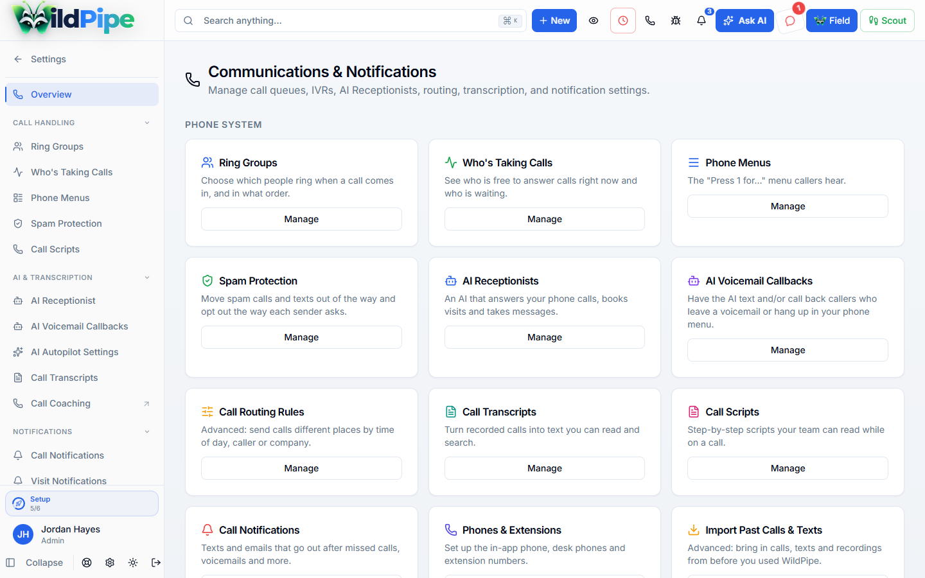Click the red clock icon in top bar
Screen dimensions: 925x578
pos(623,21)
